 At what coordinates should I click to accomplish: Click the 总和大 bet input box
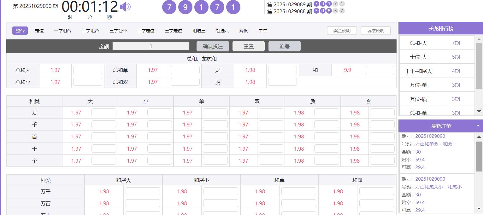click(x=87, y=70)
